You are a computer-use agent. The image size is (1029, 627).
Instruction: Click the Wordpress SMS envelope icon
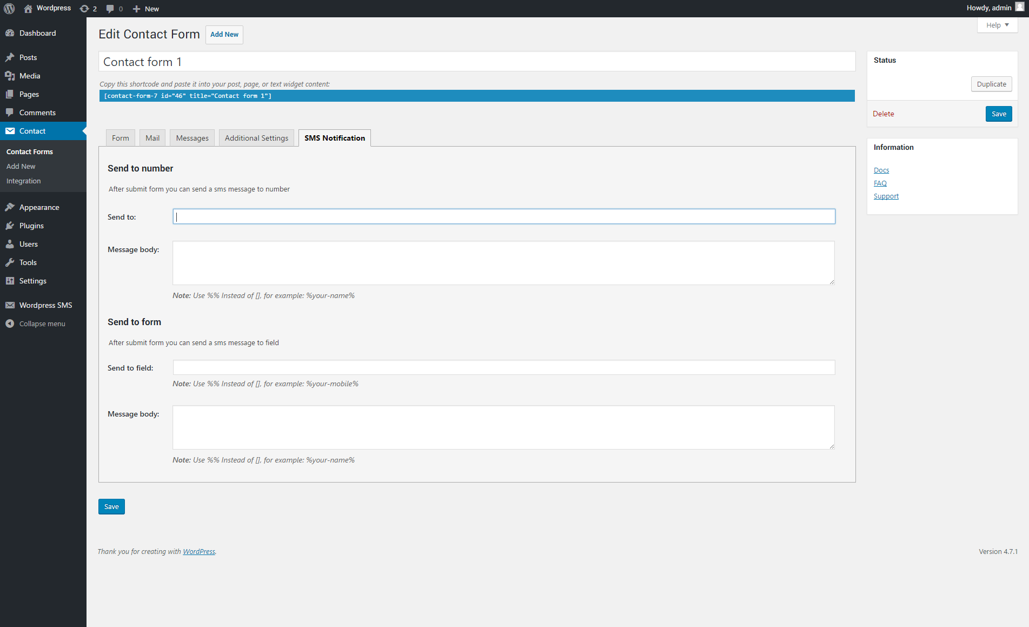click(x=10, y=305)
